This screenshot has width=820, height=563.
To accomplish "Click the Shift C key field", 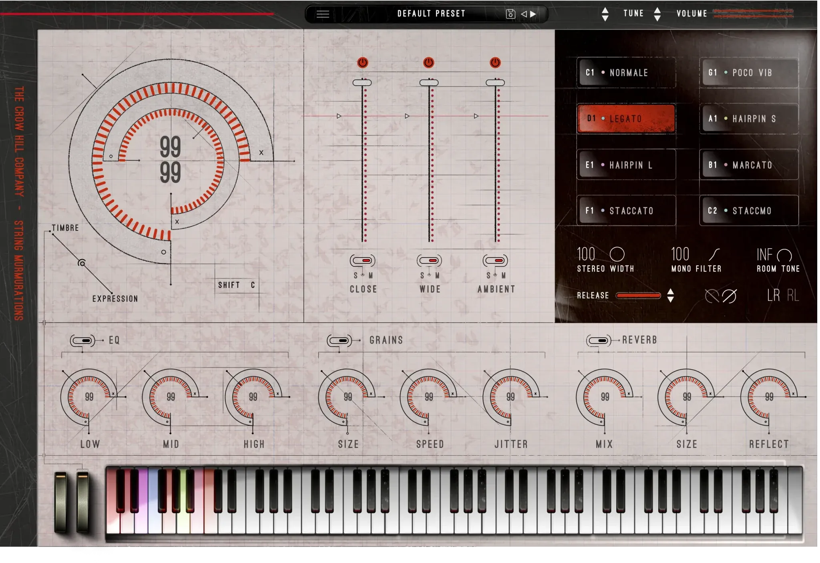I will pyautogui.click(x=237, y=285).
